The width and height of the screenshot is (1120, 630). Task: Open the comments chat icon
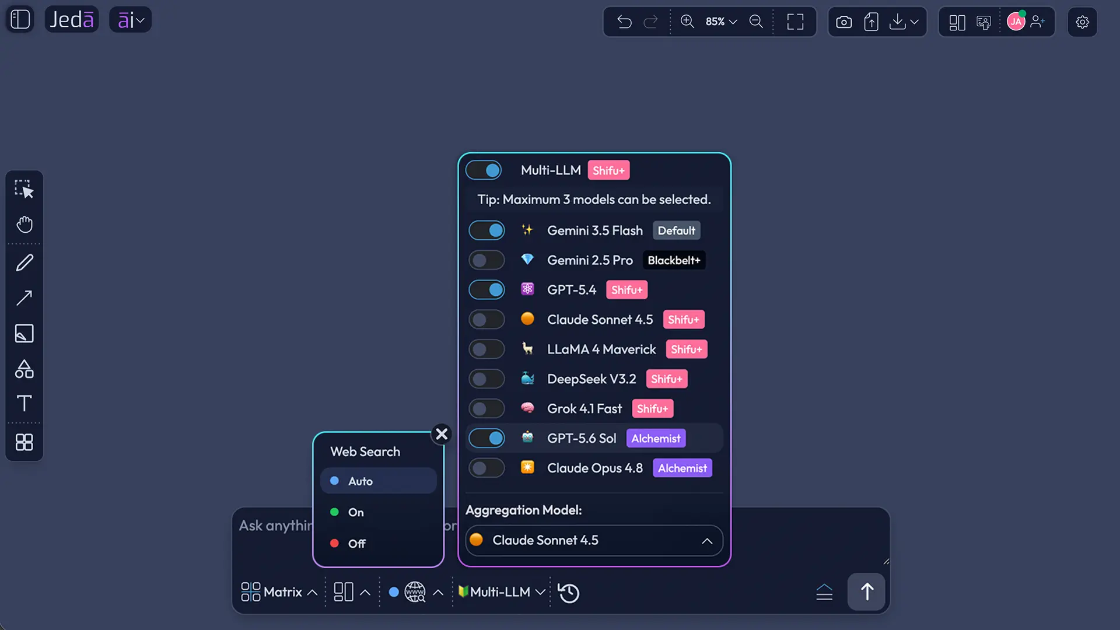[984, 22]
